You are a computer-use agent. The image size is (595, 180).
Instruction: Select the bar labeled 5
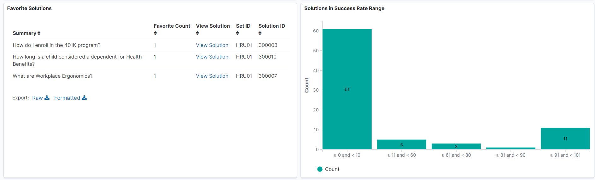pyautogui.click(x=401, y=144)
